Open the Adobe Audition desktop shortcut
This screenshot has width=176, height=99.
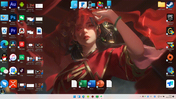[13, 5]
